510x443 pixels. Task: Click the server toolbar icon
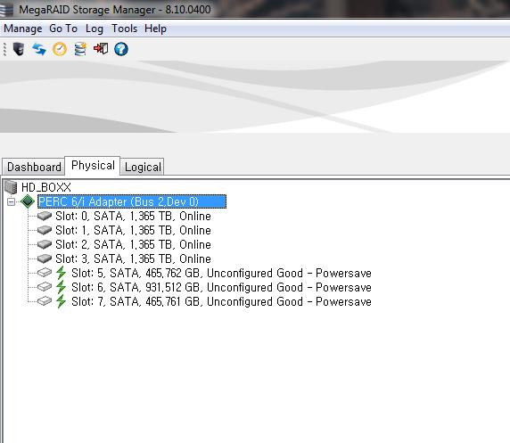19,49
